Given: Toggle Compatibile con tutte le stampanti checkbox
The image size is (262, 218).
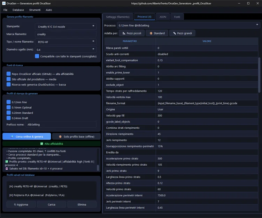Looking at the screenshot, I should (37, 56).
